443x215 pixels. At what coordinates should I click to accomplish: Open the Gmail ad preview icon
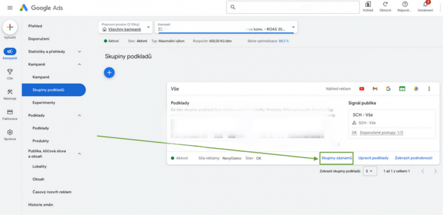click(375, 89)
